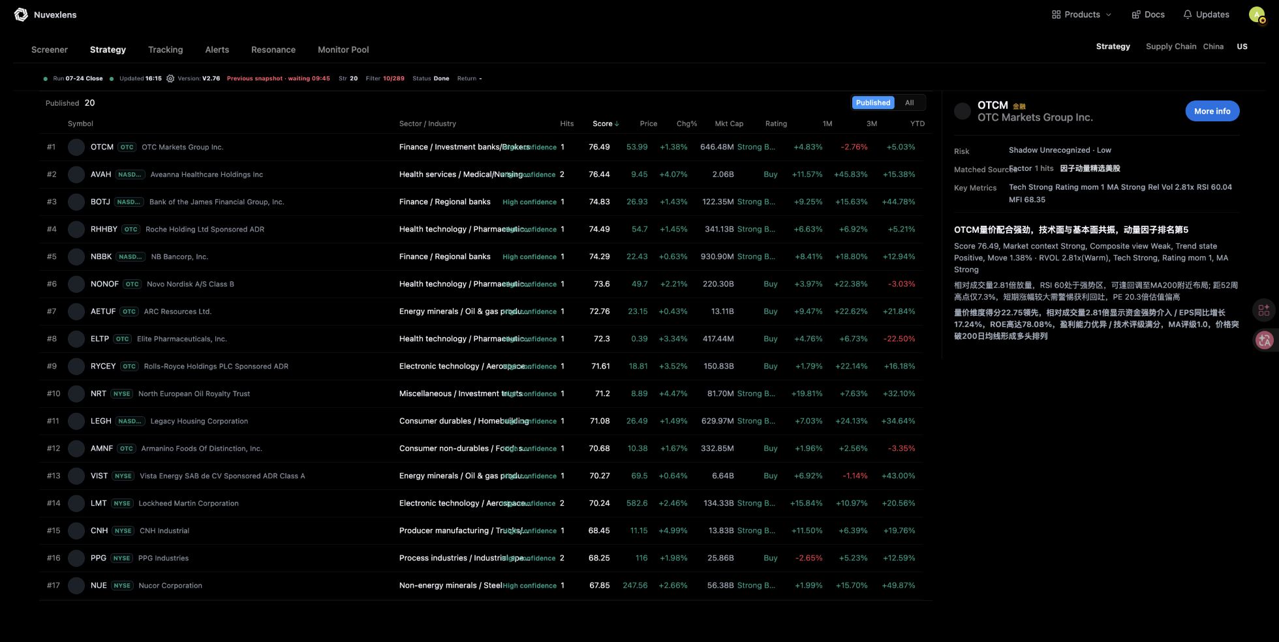1279x642 pixels.
Task: Click the stock logo in the NONOF row
Action: point(76,284)
